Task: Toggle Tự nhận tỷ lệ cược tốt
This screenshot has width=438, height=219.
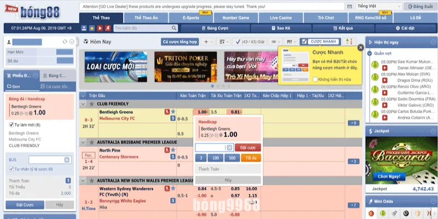Action: (11, 169)
